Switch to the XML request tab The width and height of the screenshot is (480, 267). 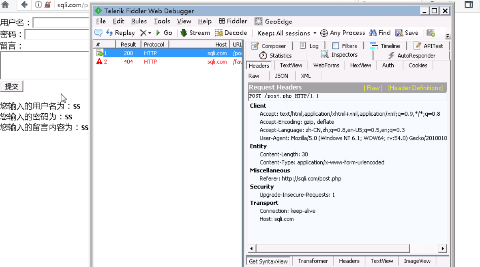coord(306,76)
